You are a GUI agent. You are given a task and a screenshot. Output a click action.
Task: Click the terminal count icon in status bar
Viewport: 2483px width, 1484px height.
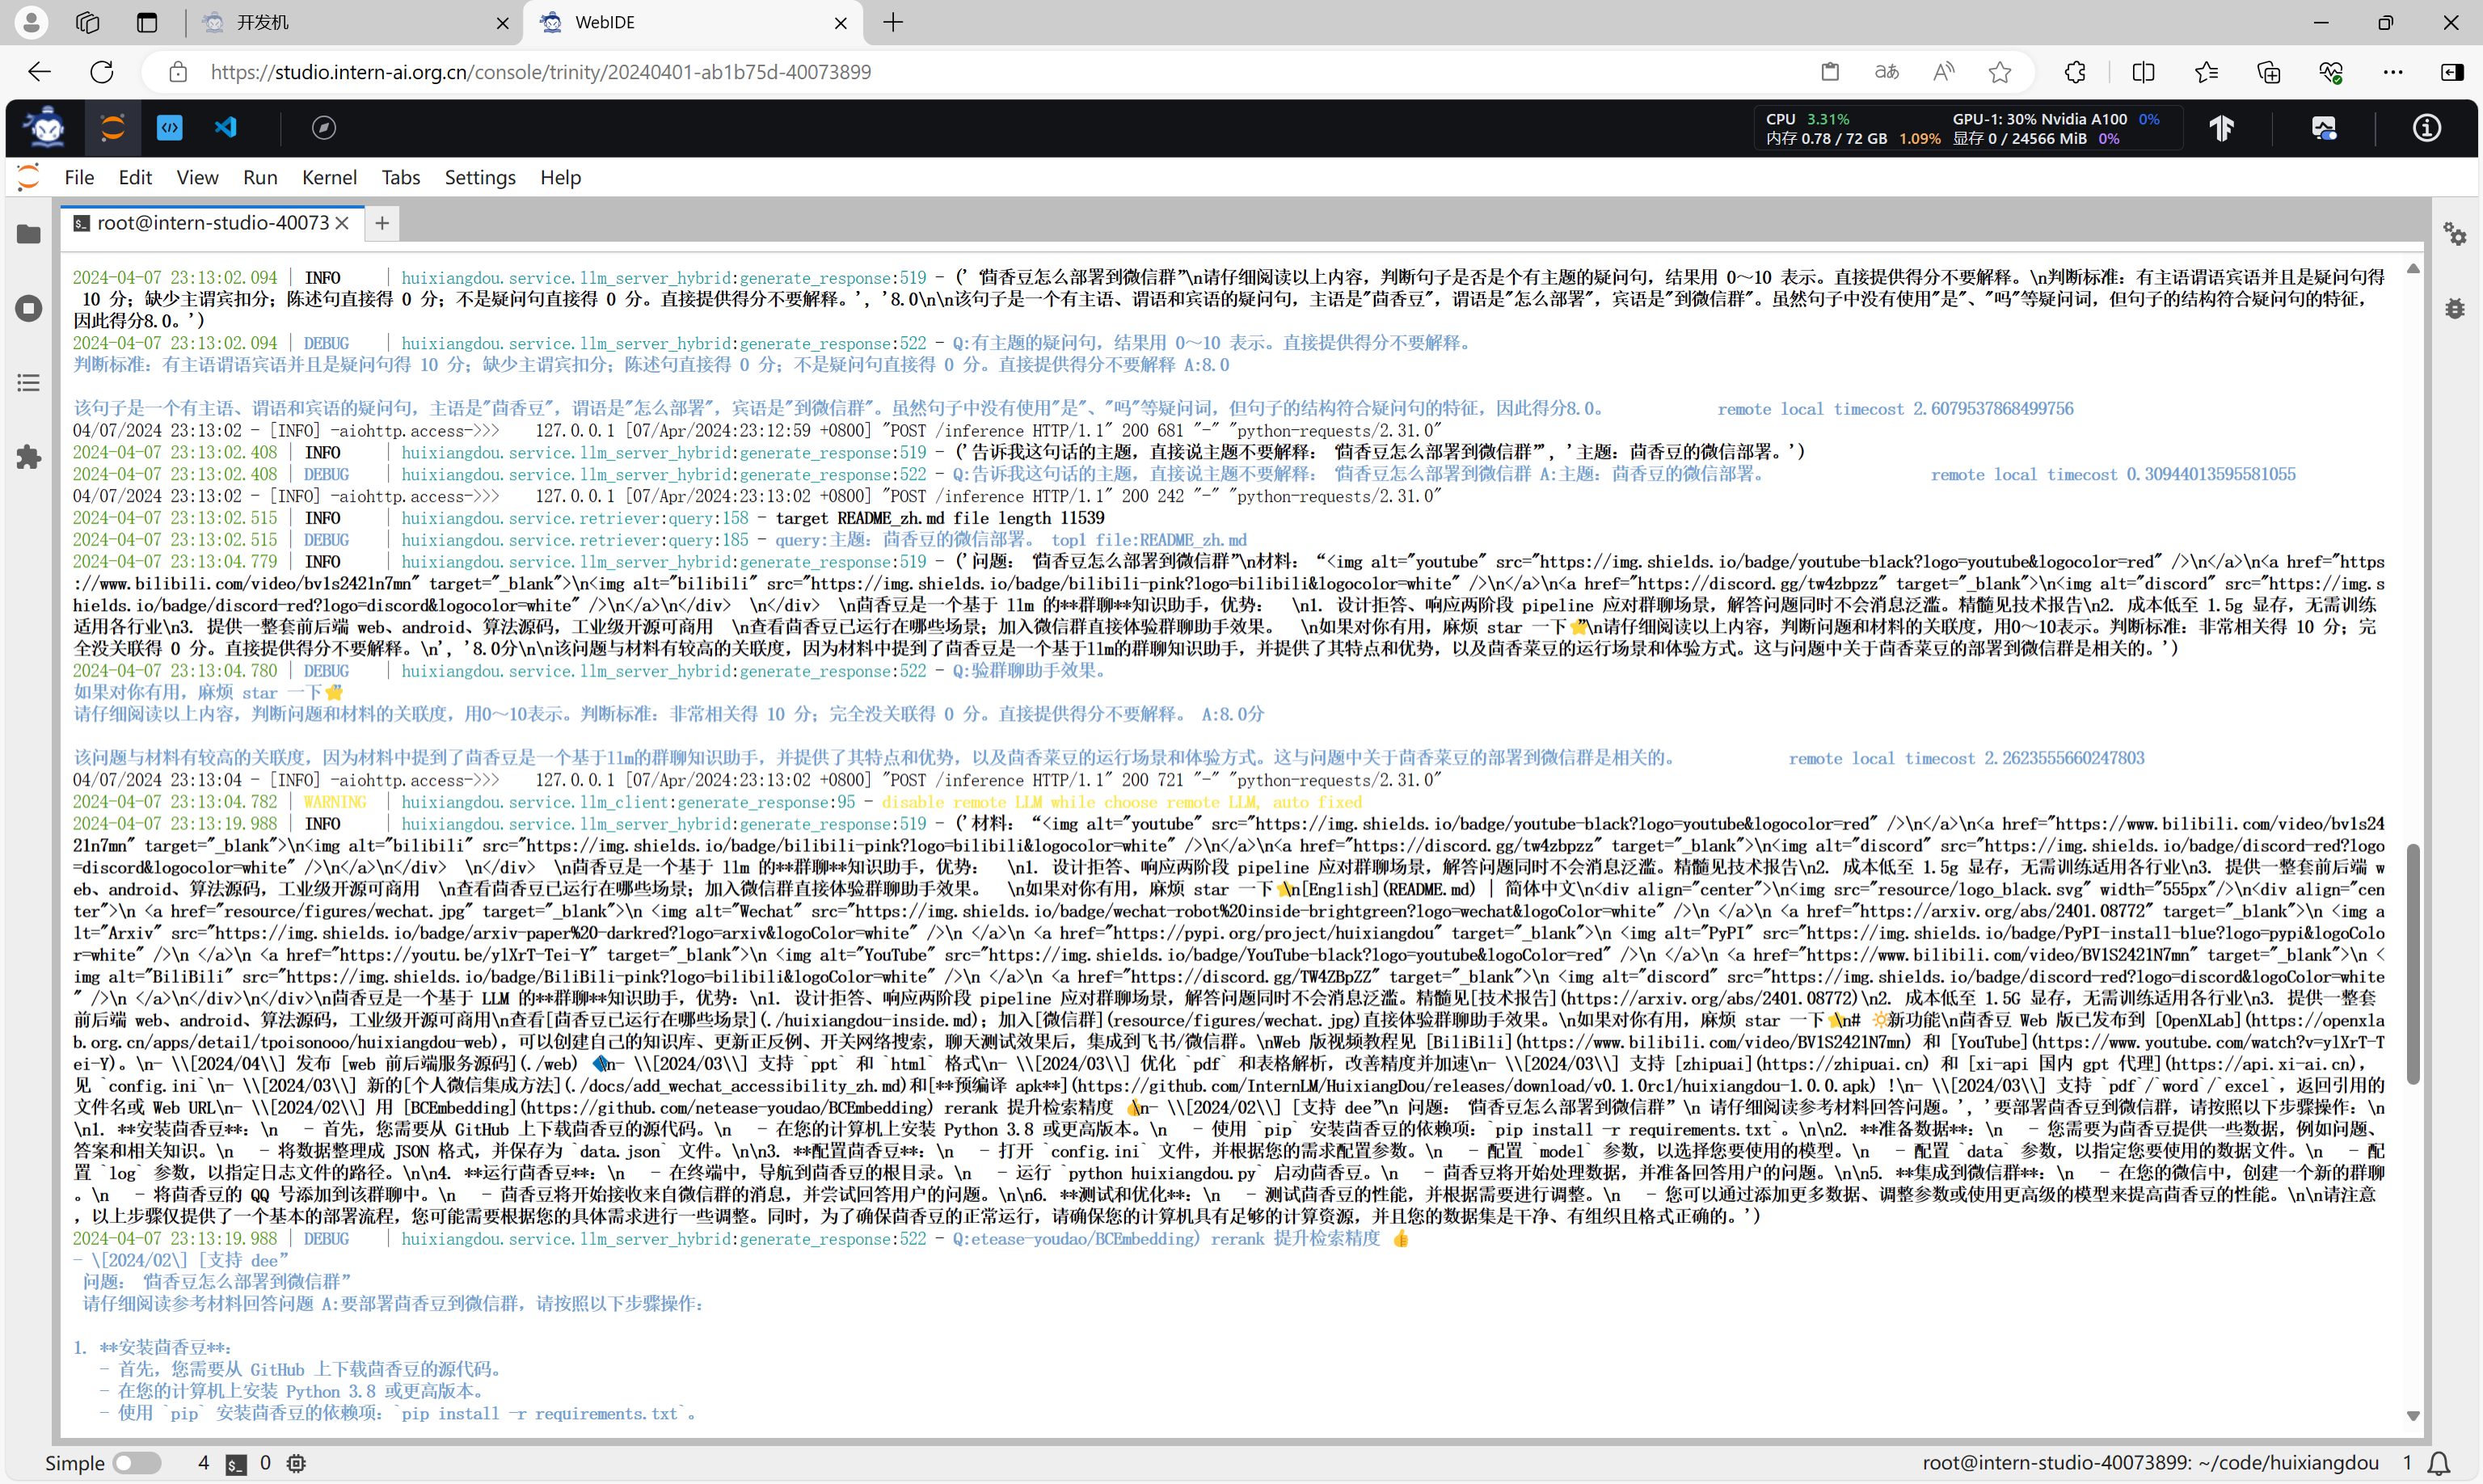(236, 1463)
